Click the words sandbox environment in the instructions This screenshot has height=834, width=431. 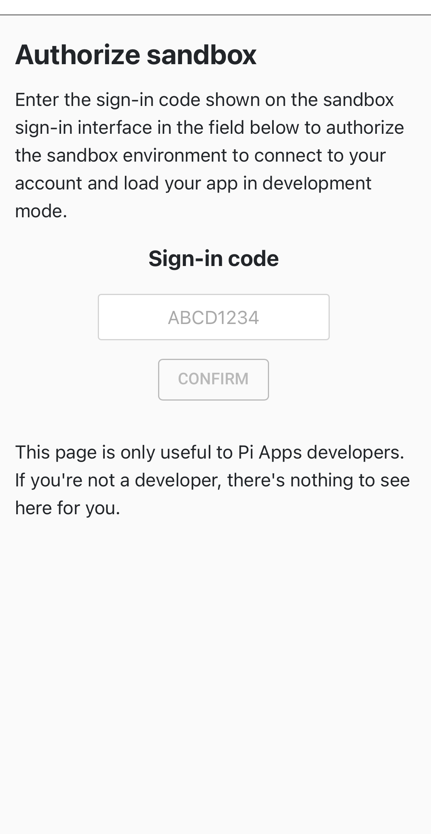pos(137,155)
